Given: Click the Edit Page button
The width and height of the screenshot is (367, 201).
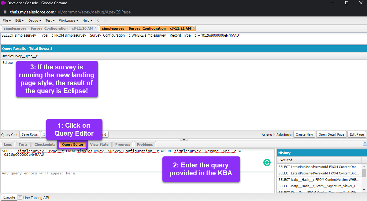Looking at the screenshot, I should pos(357,134).
